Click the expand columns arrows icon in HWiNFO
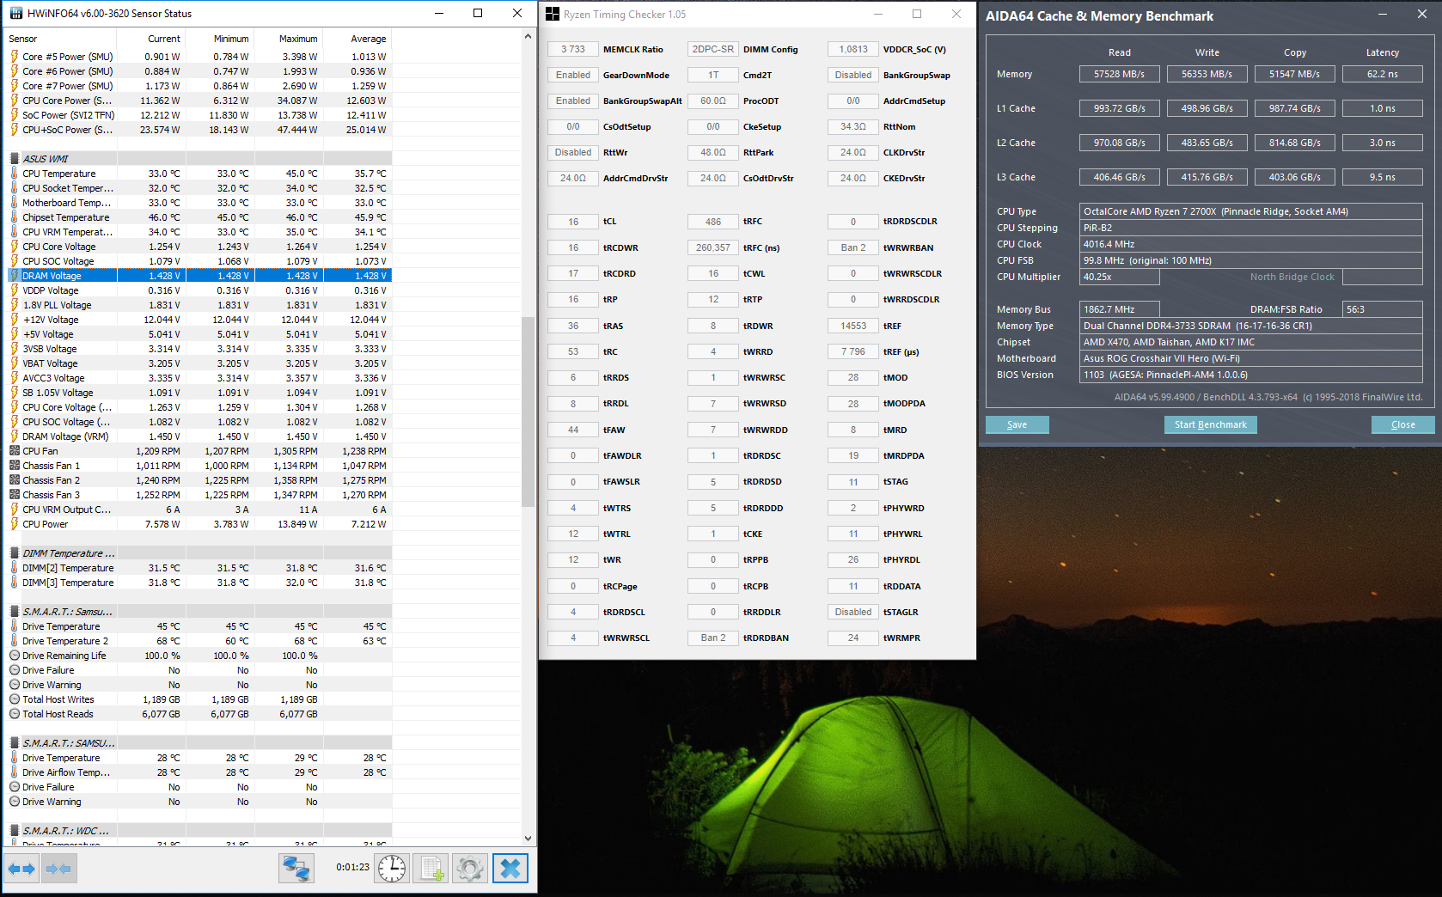Screen dimensions: 1442x897 21,869
